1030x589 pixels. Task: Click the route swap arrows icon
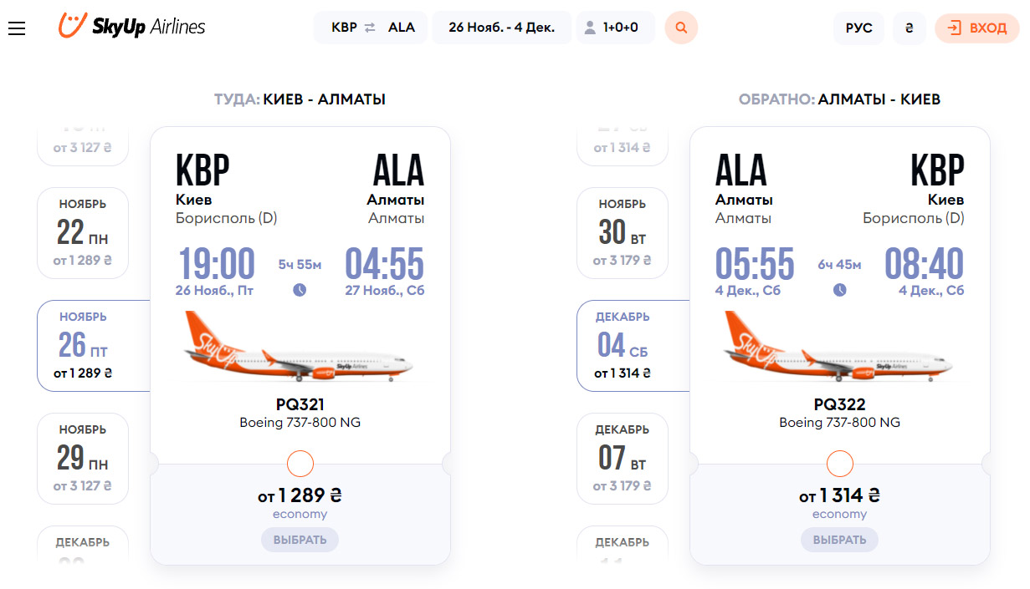coord(370,28)
